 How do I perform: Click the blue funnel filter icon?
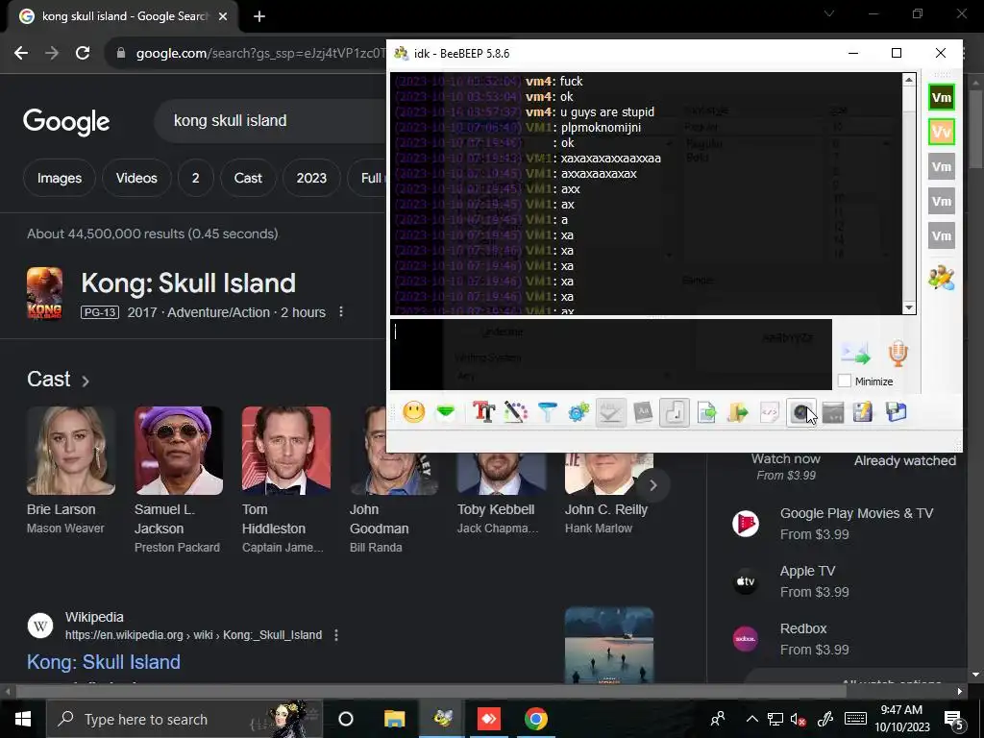547,412
